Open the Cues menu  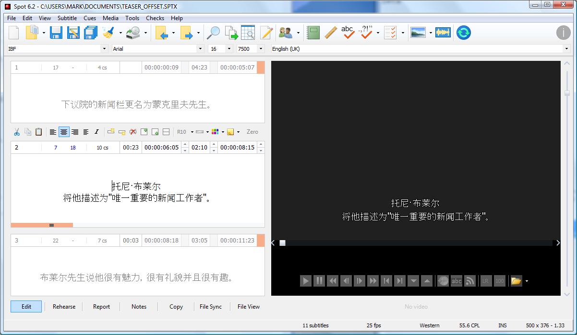[90, 18]
